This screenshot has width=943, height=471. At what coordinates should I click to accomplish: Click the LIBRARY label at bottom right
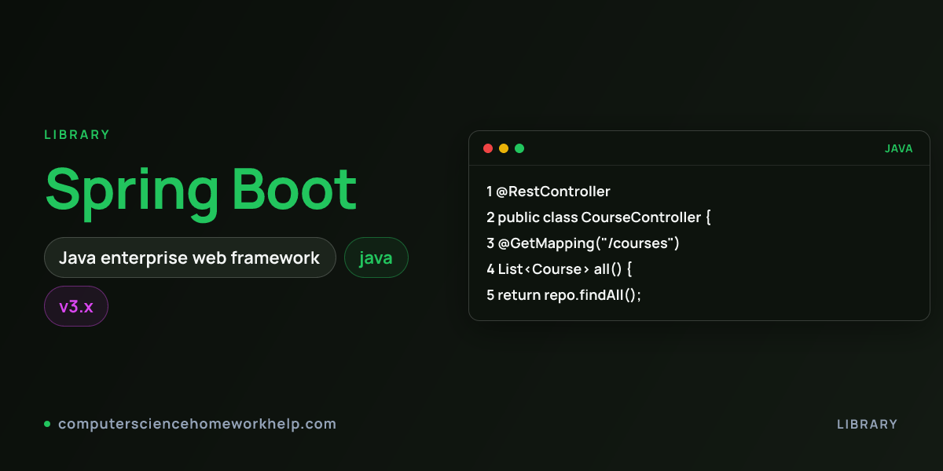pyautogui.click(x=867, y=424)
